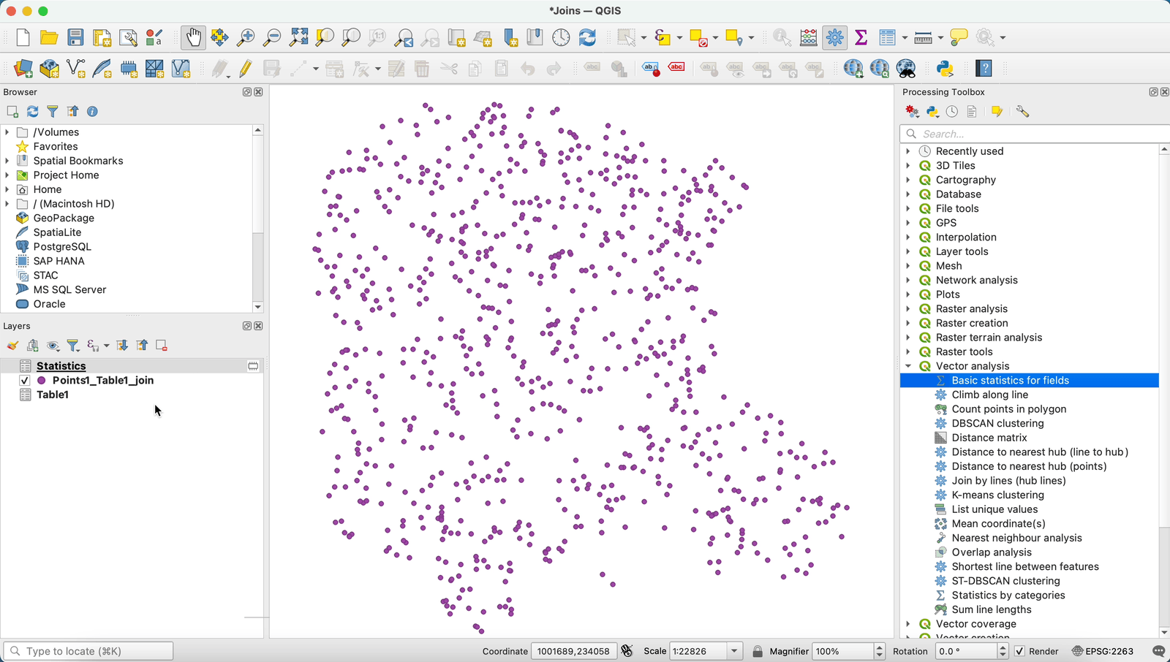Toggle Processing Toolbox gear icon

pyautogui.click(x=834, y=37)
